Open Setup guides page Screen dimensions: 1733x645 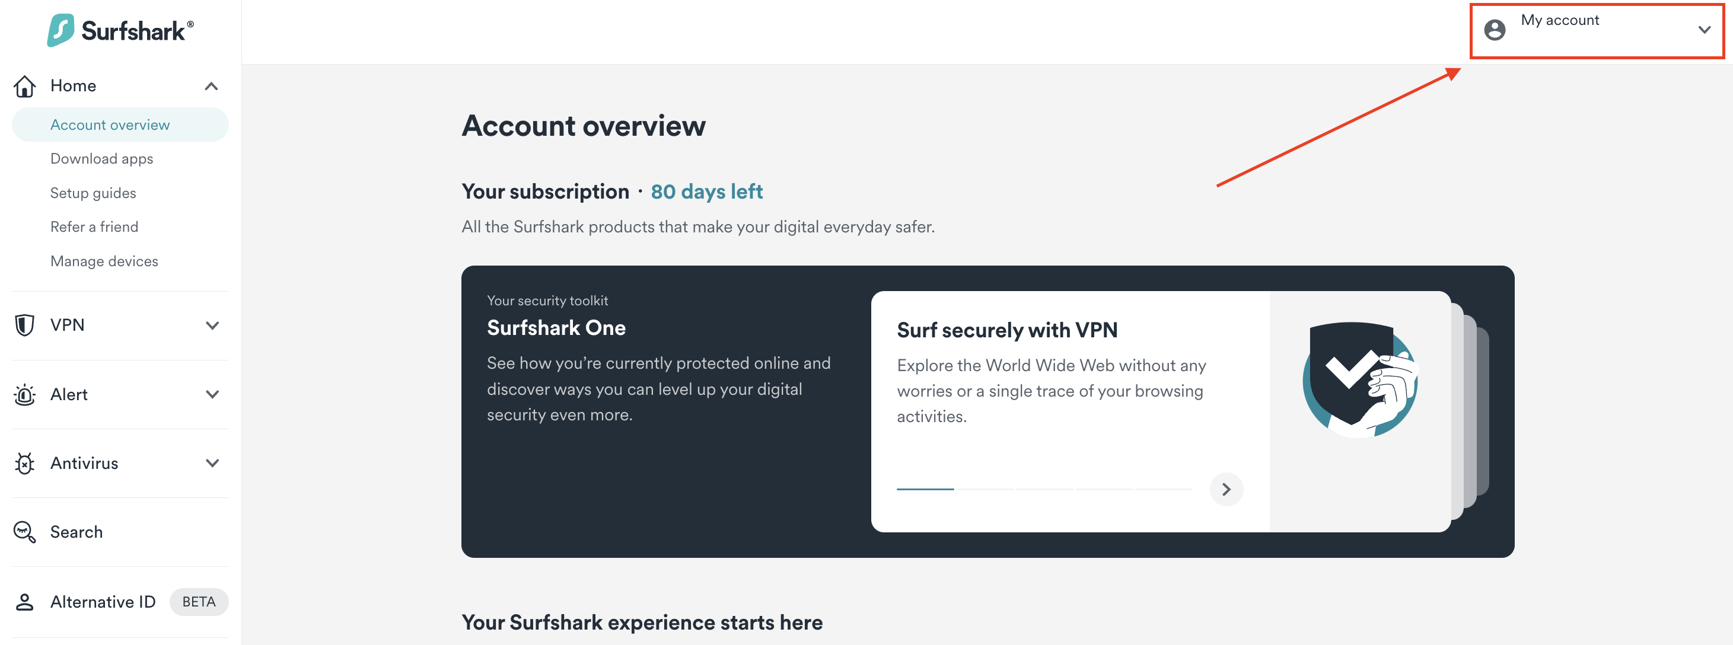93,193
